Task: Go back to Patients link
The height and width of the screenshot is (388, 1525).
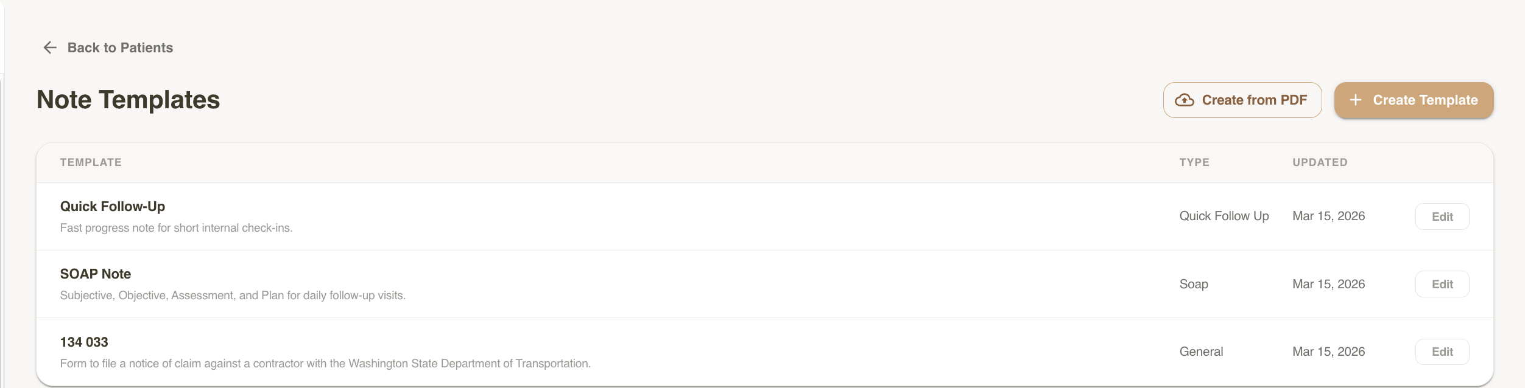Action: pyautogui.click(x=120, y=47)
